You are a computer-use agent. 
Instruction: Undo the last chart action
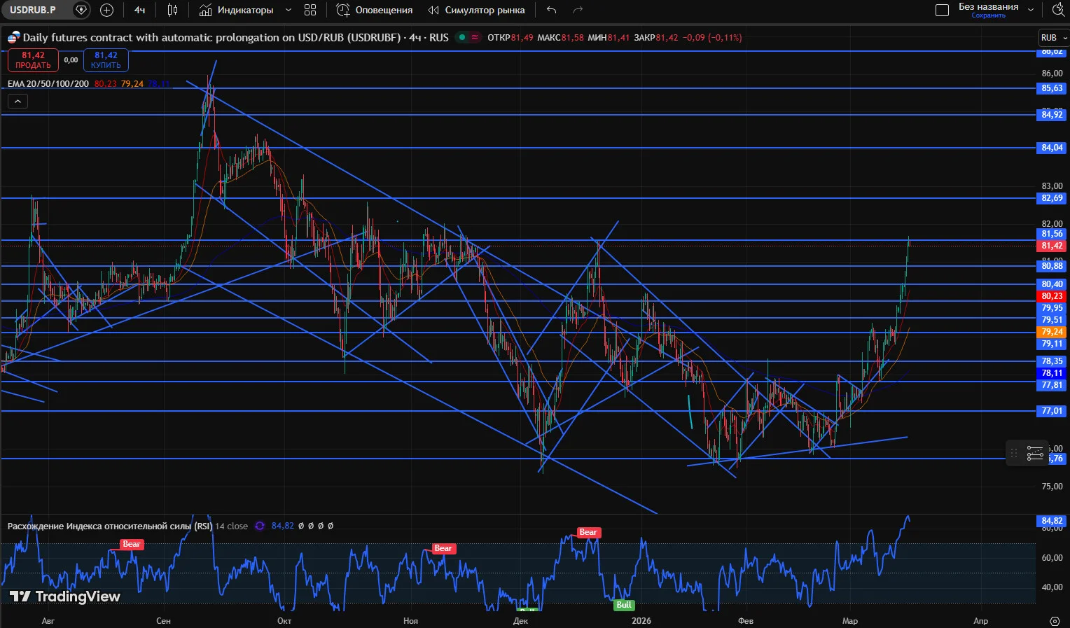[x=552, y=10]
